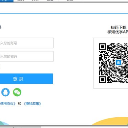Click the 扫码下载 text
Screen dimensions: 128x128
point(118,27)
